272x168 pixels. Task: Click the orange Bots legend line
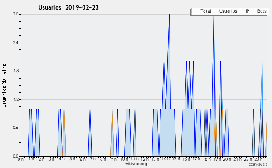[253, 11]
